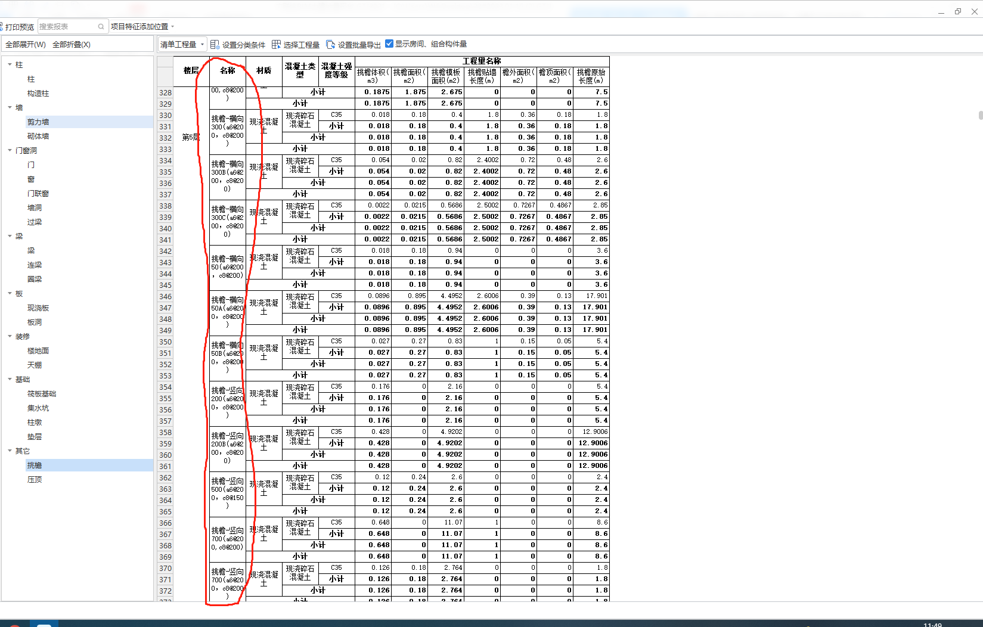Select 连梁 in the tree
The width and height of the screenshot is (983, 627).
click(35, 265)
